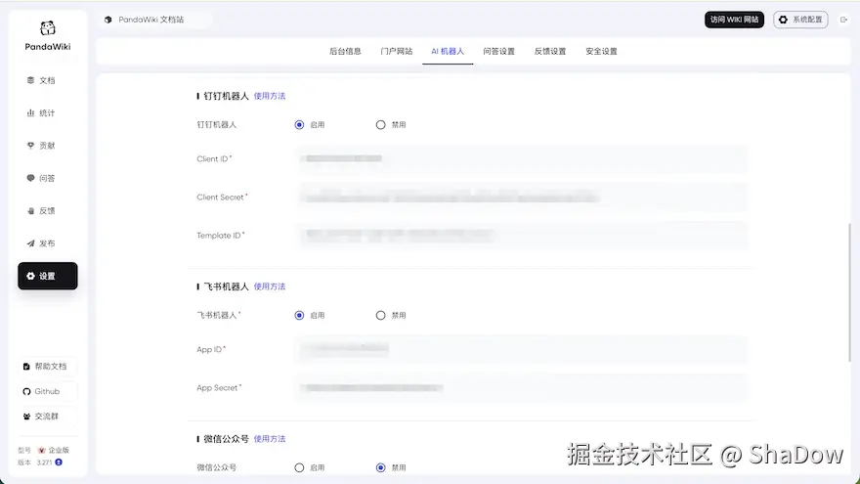
Task: Click the Template ID input field
Action: tap(521, 236)
